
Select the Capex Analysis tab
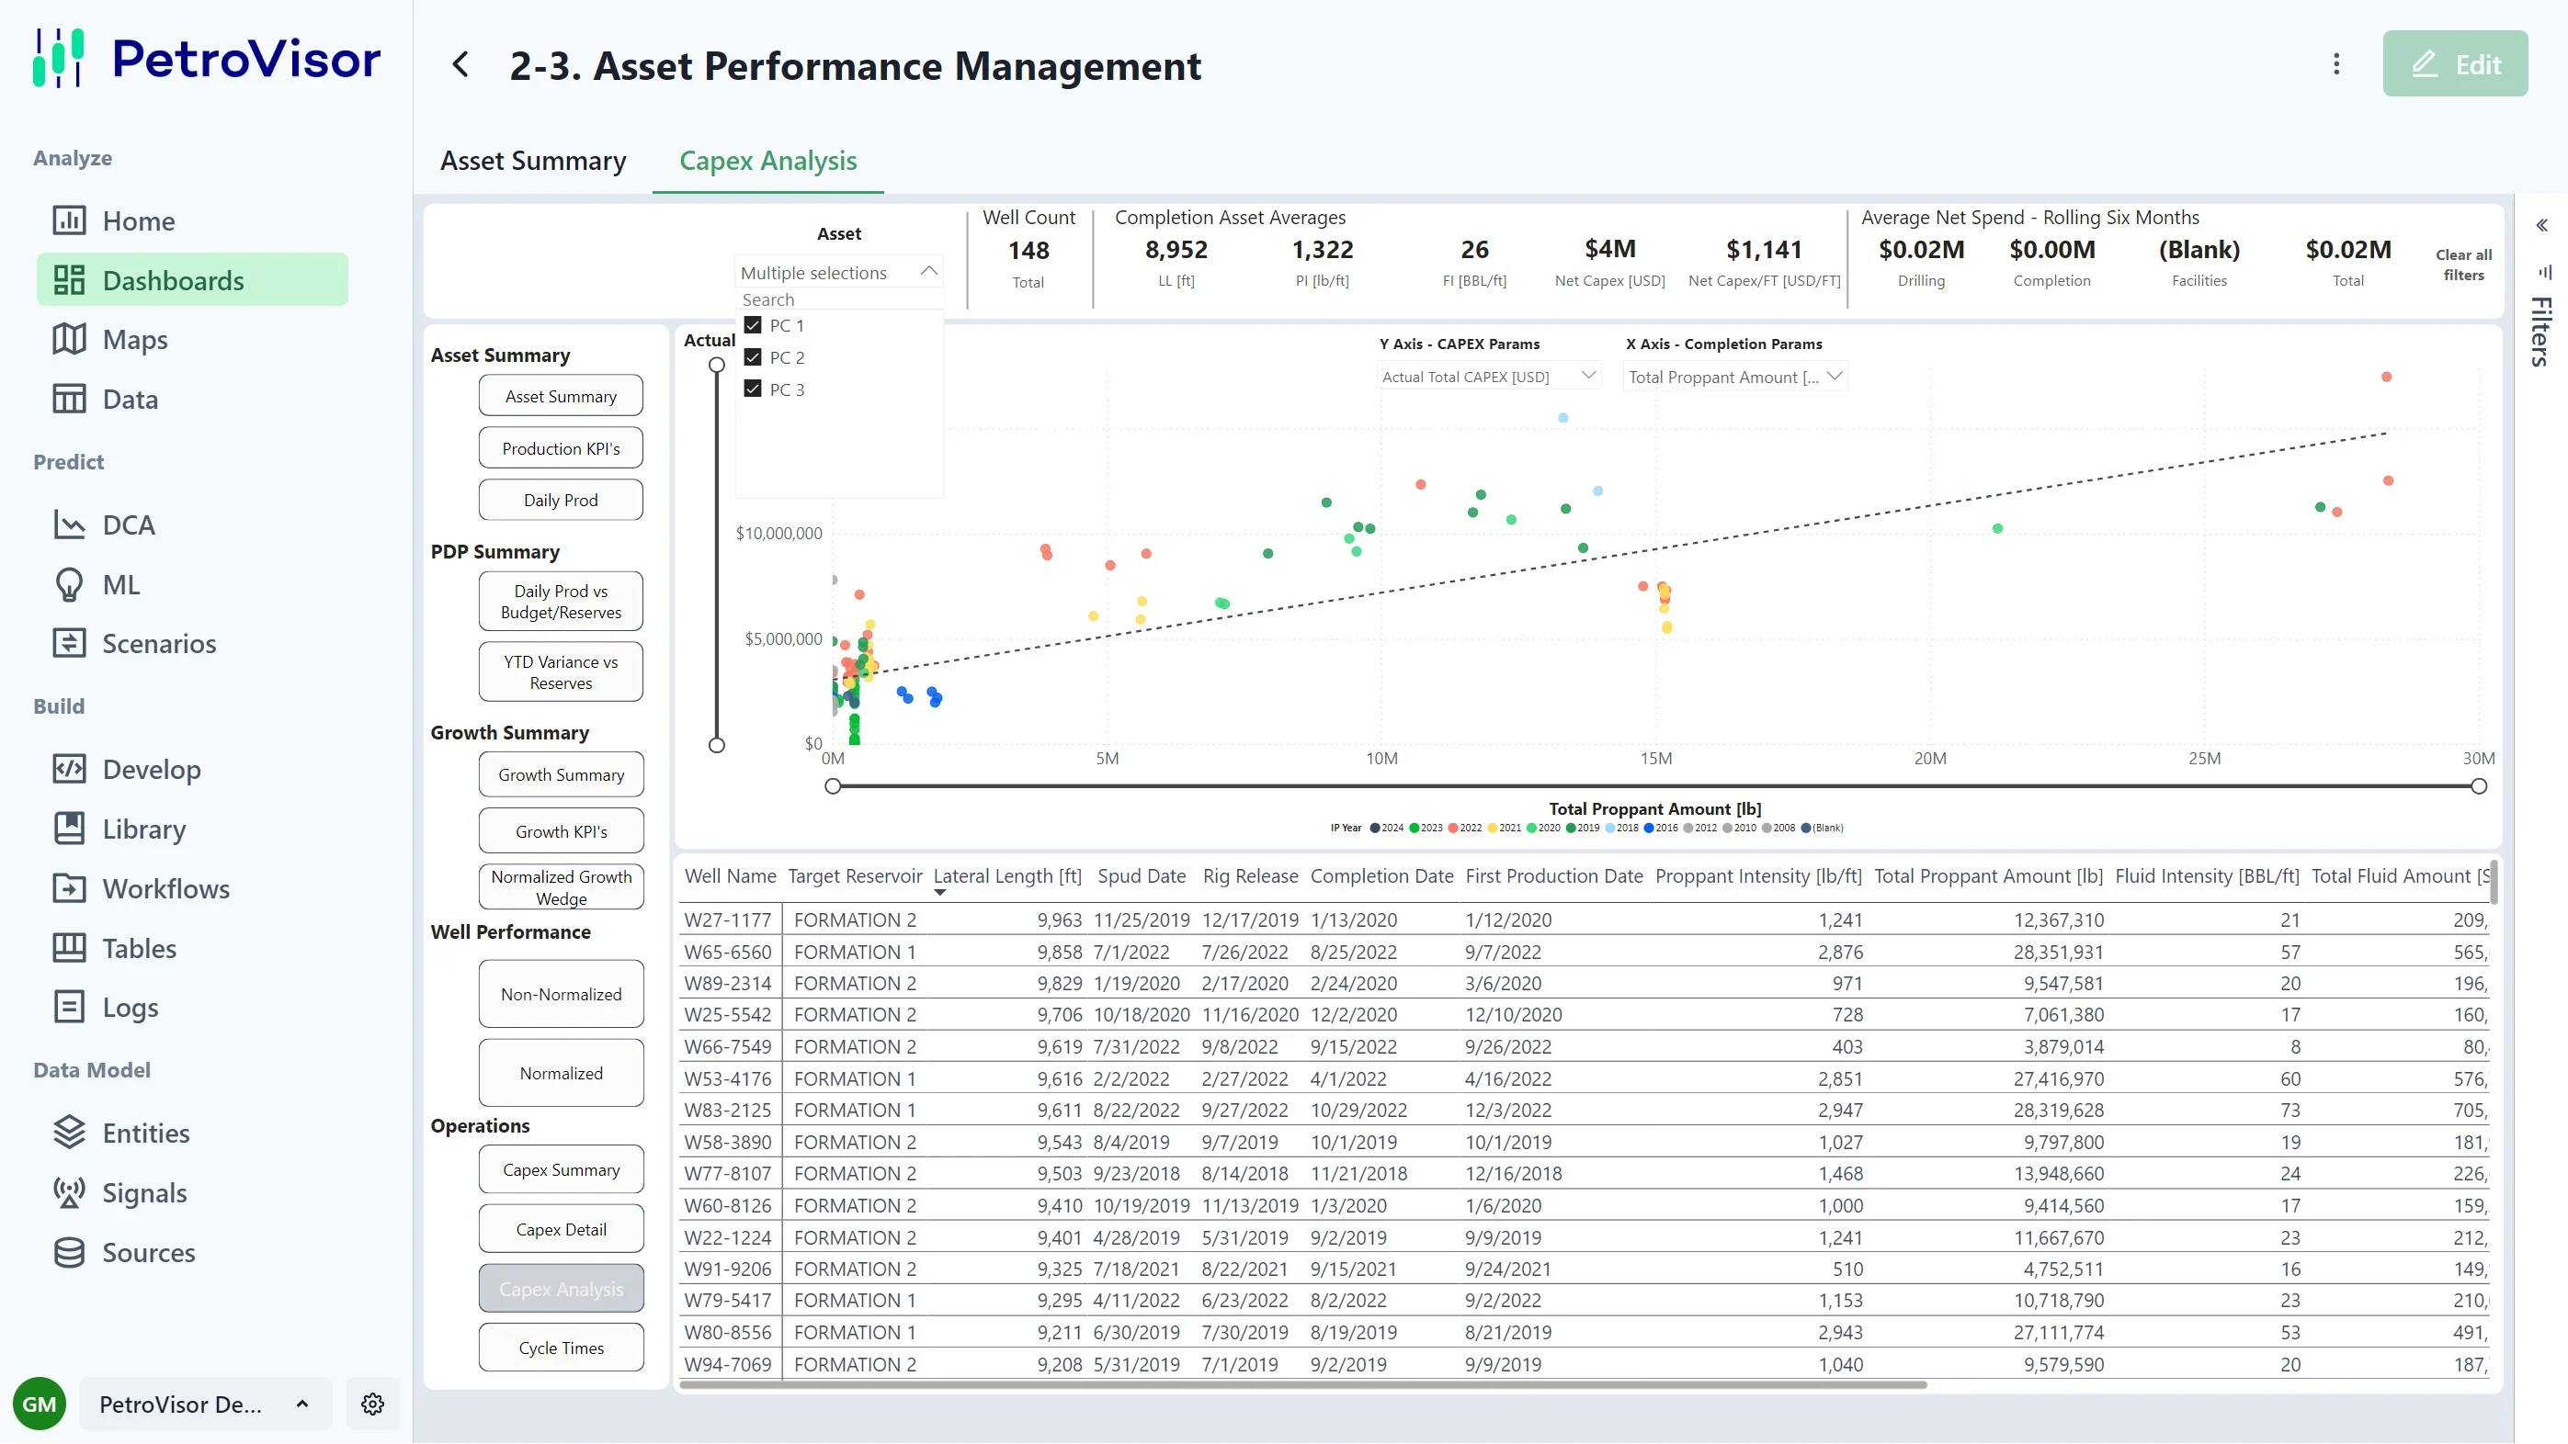coord(767,161)
